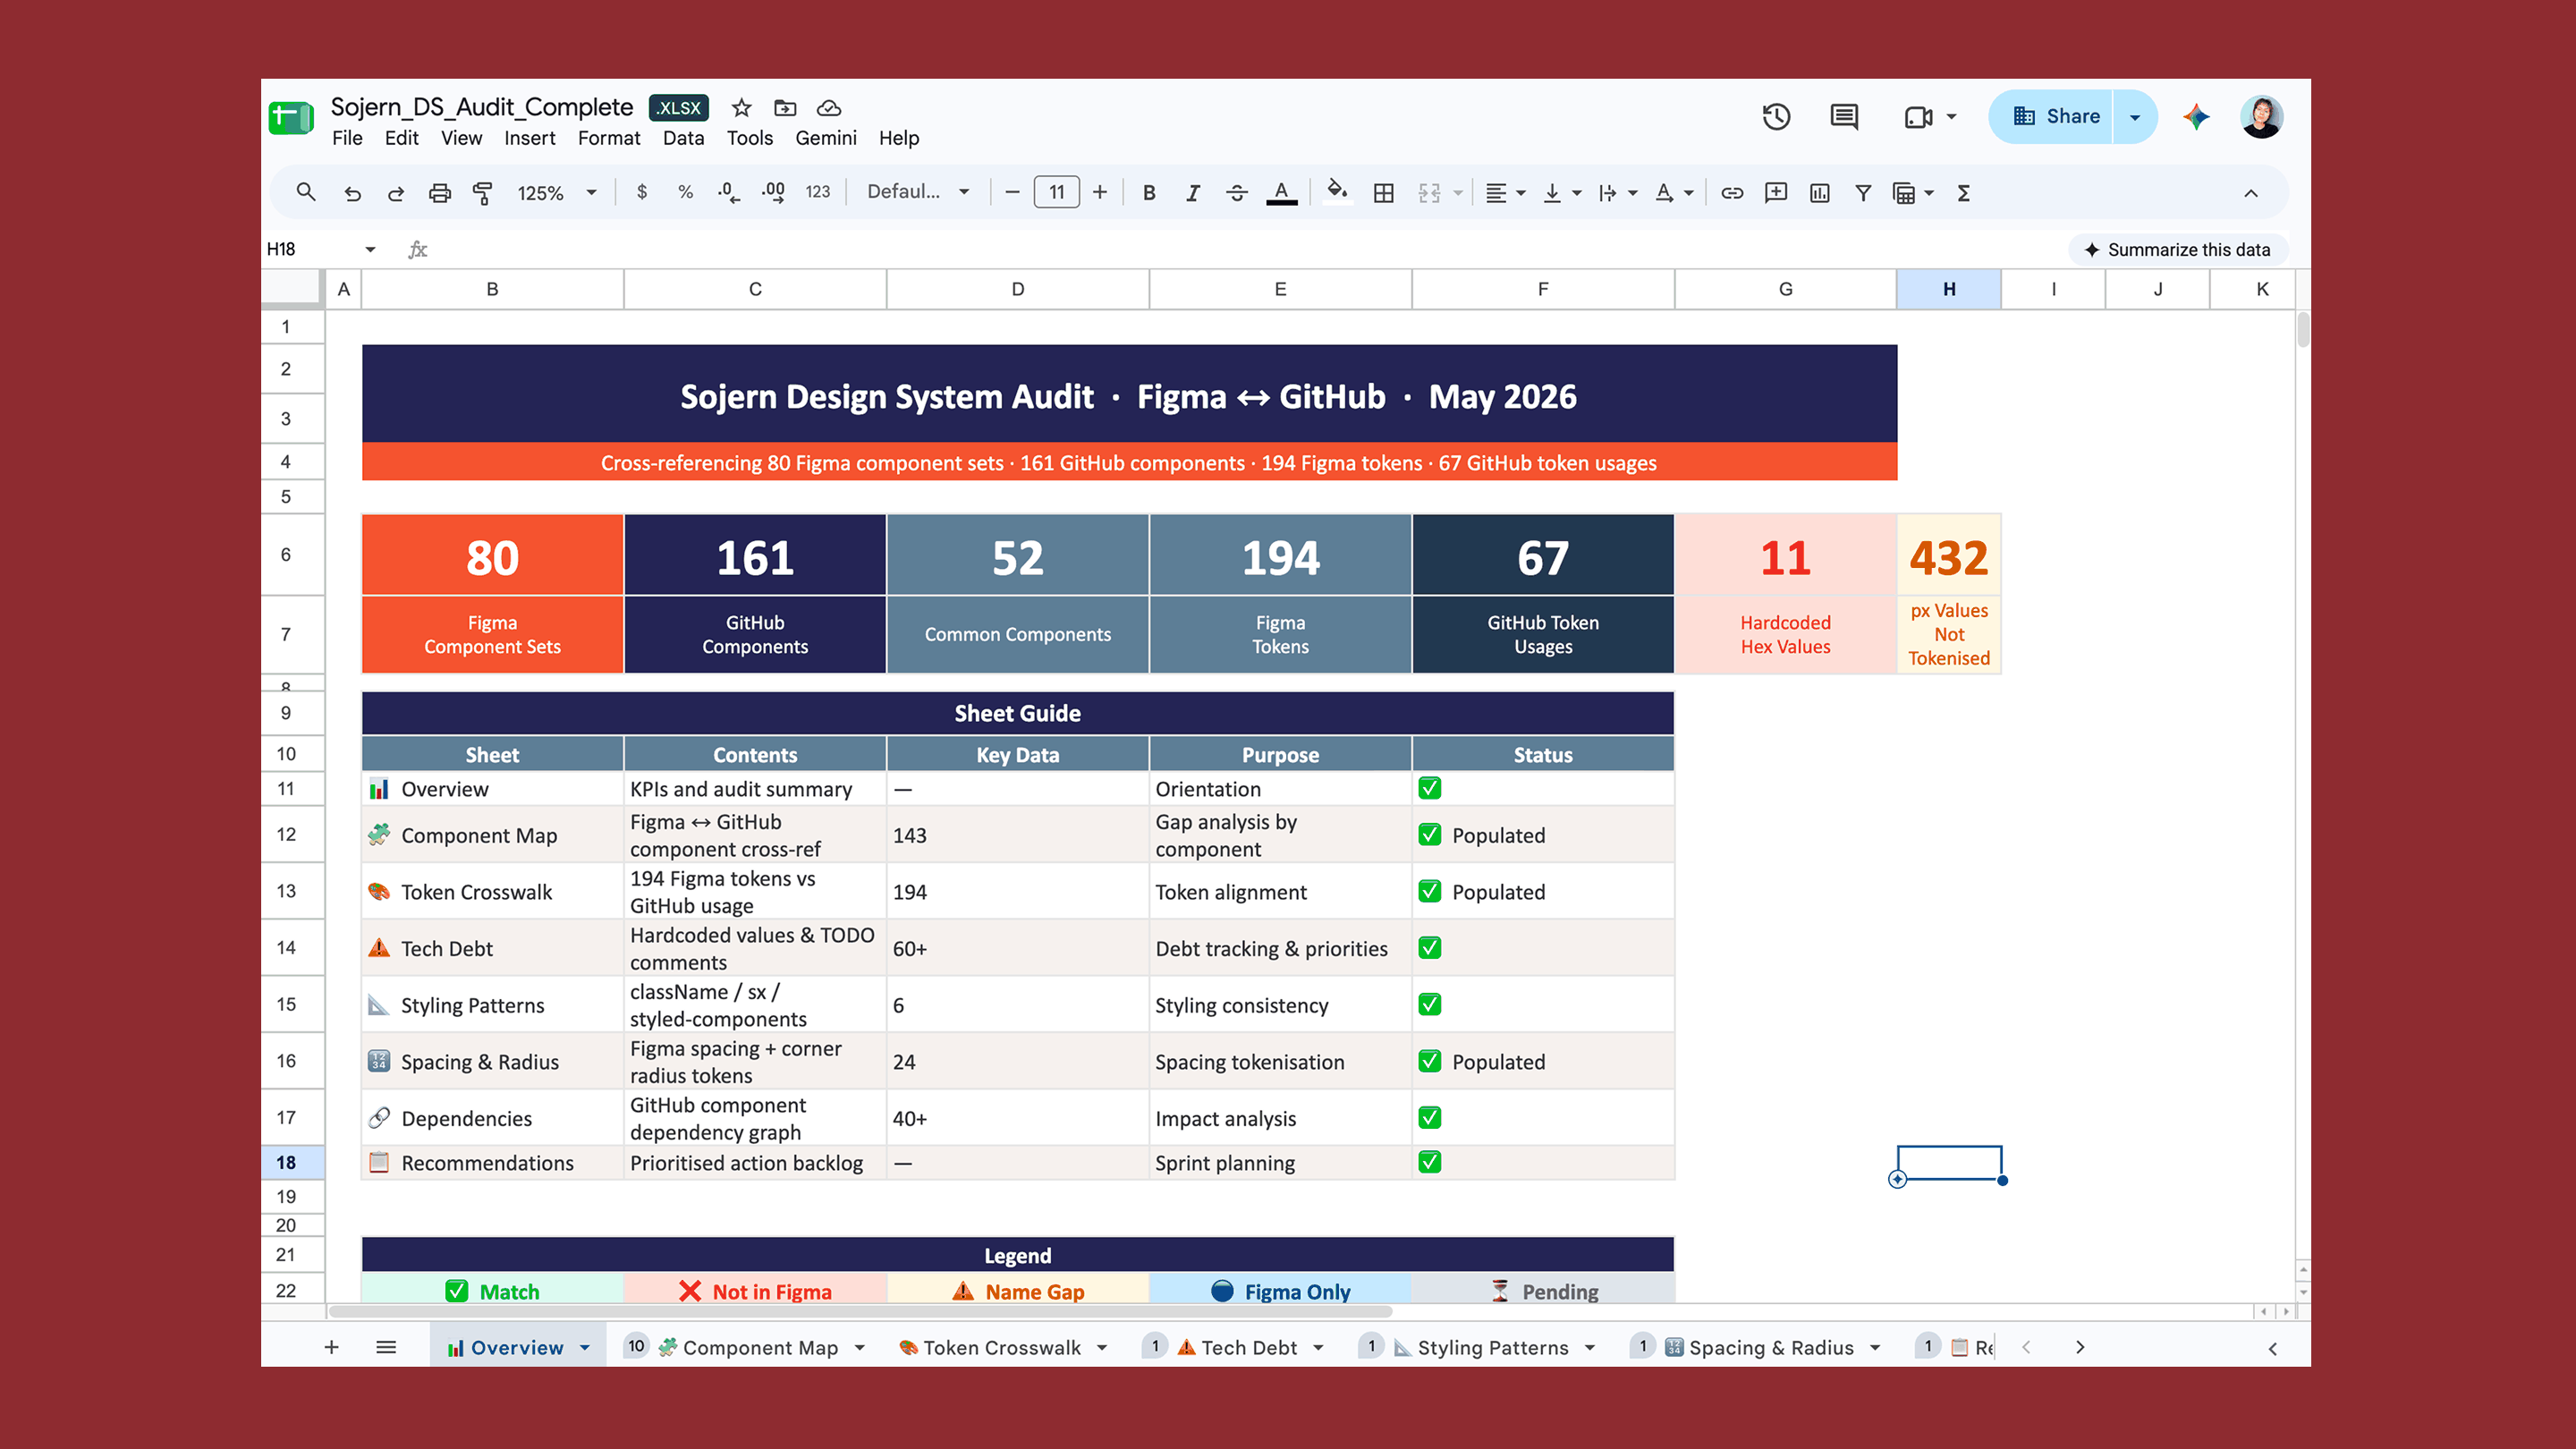Star the Sojern_DS_Audit_Complete document
This screenshot has width=2576, height=1449.
click(x=741, y=108)
